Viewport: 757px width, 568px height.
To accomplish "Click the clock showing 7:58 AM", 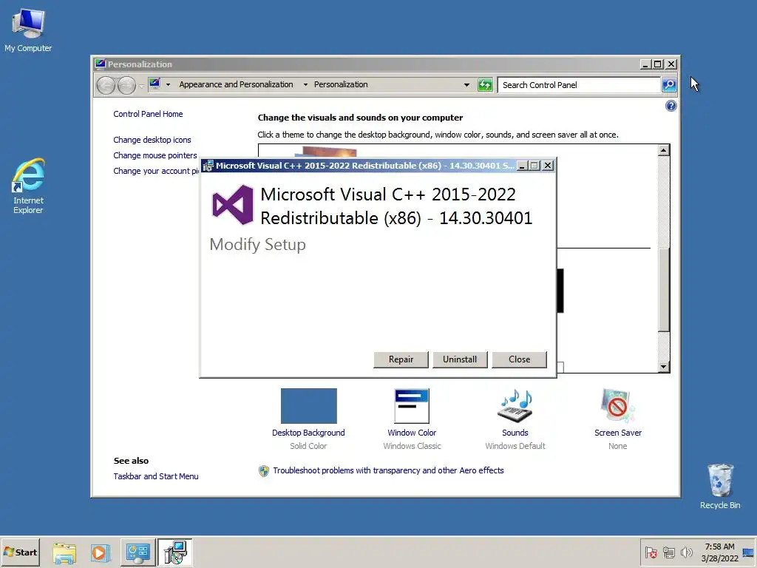I will coord(719,552).
